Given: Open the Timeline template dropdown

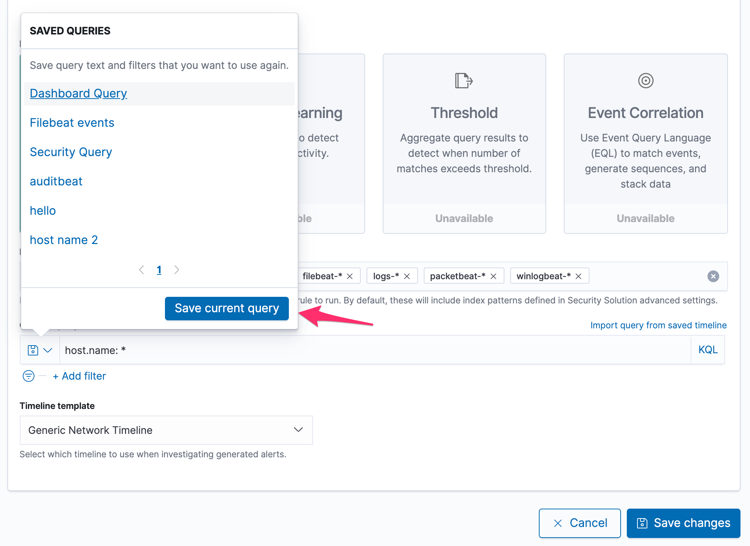Looking at the screenshot, I should [166, 430].
